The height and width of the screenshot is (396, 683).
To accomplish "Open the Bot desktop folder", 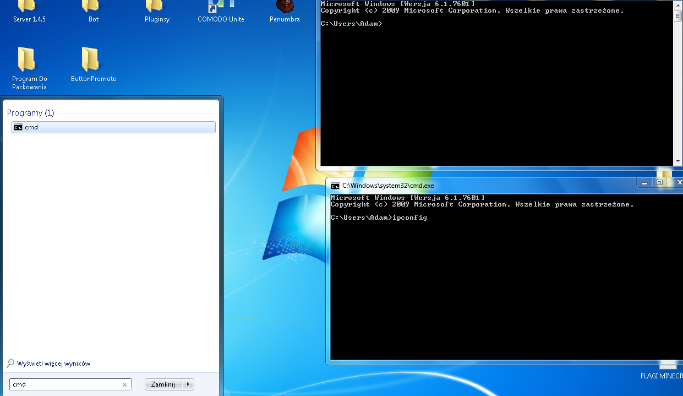I will click(x=94, y=12).
